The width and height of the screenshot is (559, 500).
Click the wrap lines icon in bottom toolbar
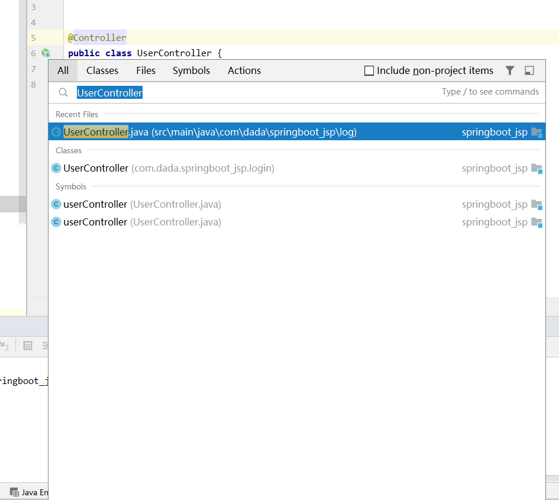45,346
